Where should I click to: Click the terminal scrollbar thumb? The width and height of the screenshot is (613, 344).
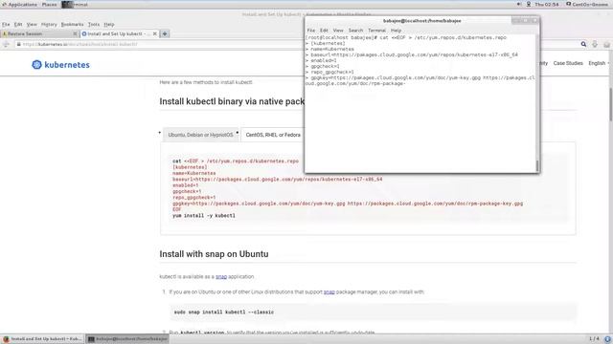point(537,165)
